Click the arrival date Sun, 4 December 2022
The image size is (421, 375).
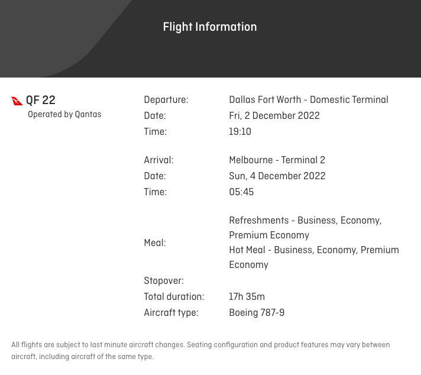pyautogui.click(x=277, y=176)
